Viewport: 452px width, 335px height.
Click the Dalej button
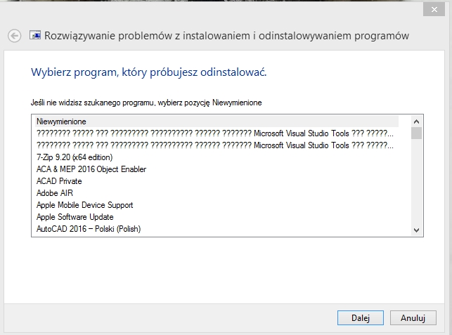pyautogui.click(x=361, y=317)
